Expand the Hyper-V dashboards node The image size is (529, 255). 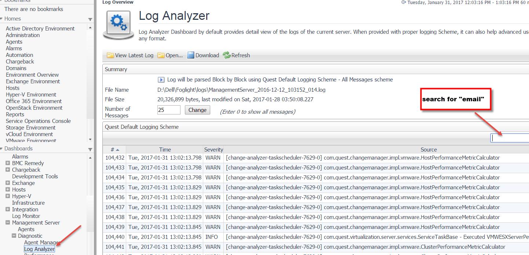pos(8,196)
